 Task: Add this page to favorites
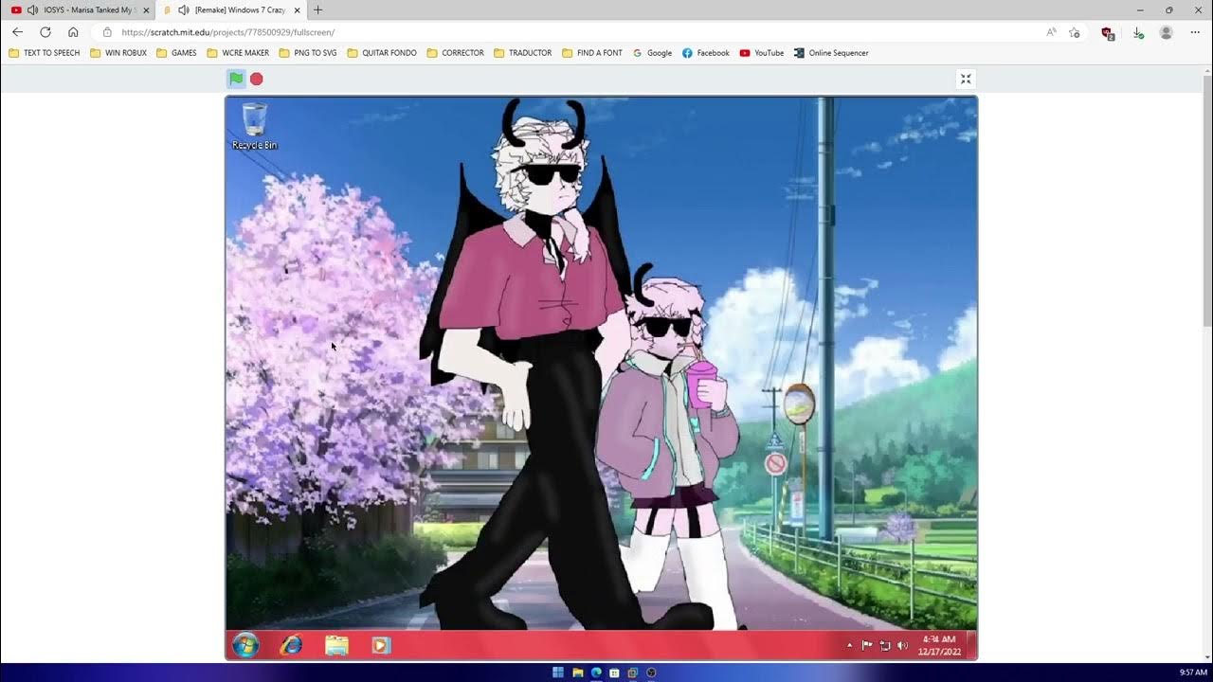click(1074, 32)
